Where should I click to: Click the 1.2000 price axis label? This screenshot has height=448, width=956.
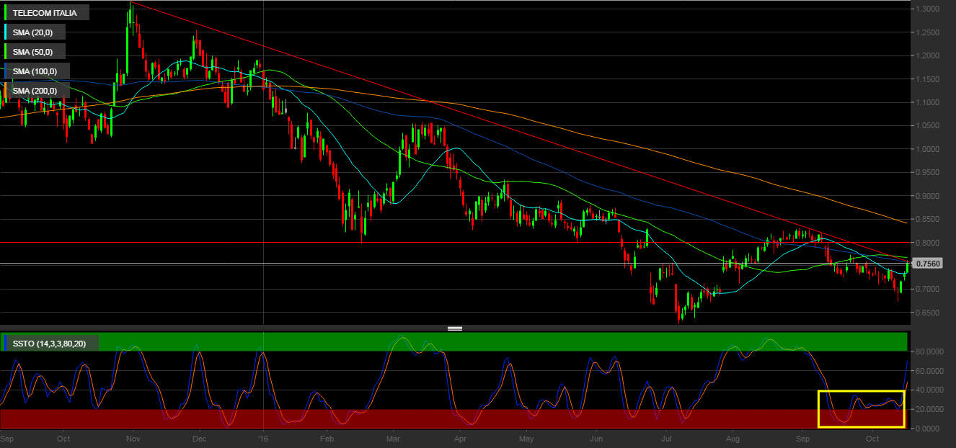pos(927,56)
